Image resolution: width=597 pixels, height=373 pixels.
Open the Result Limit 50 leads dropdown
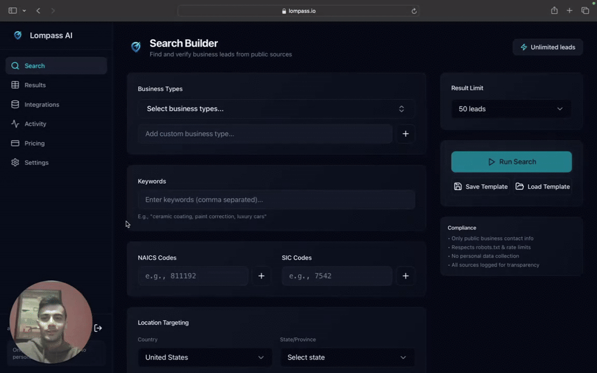point(511,109)
